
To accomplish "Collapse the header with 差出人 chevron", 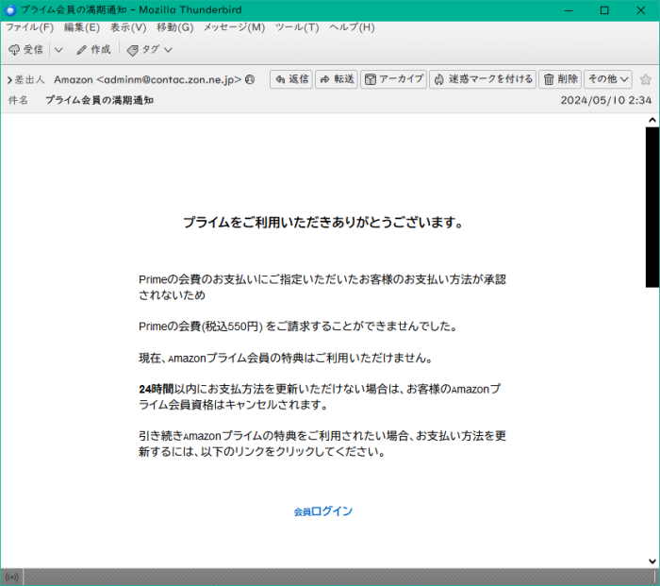I will [9, 80].
